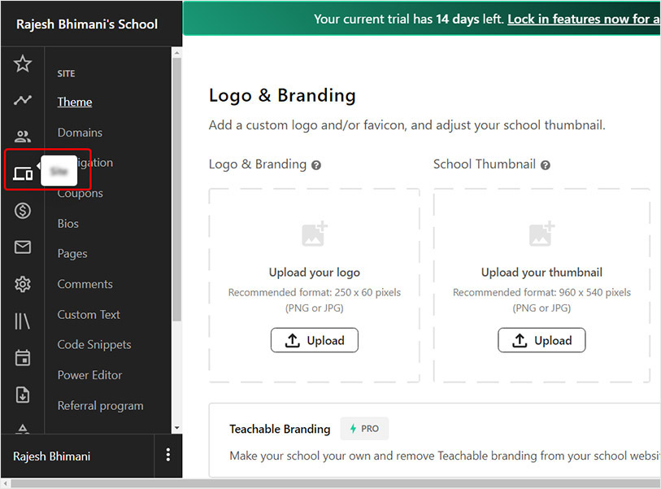
Task: Click sidebar scrollbar down arrow
Action: click(x=177, y=428)
